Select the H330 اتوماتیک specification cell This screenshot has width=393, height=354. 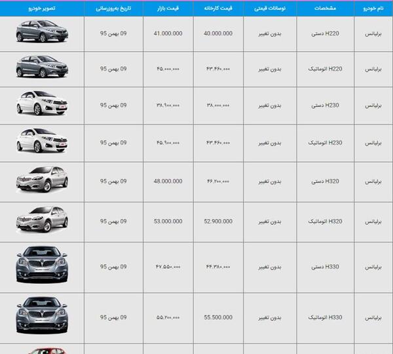(x=325, y=318)
